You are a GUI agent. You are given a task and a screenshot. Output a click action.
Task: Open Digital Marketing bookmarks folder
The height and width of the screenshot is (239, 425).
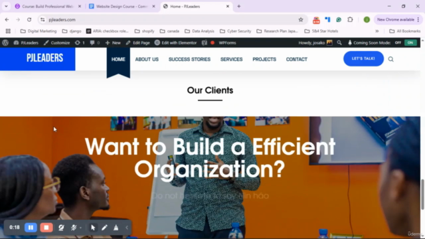(39, 31)
